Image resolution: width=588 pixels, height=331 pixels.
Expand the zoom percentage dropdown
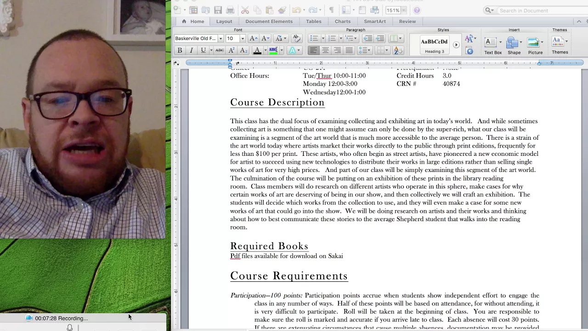point(404,10)
